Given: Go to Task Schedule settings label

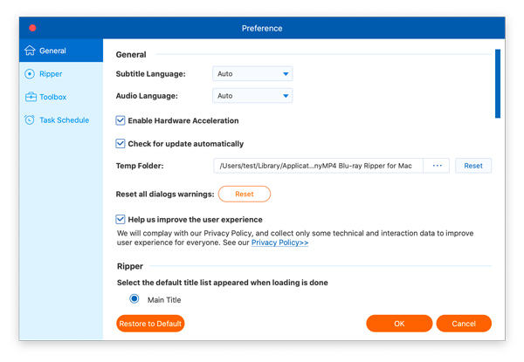Looking at the screenshot, I should point(65,120).
